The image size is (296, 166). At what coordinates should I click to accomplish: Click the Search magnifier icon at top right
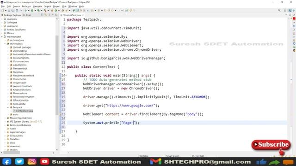279,11
